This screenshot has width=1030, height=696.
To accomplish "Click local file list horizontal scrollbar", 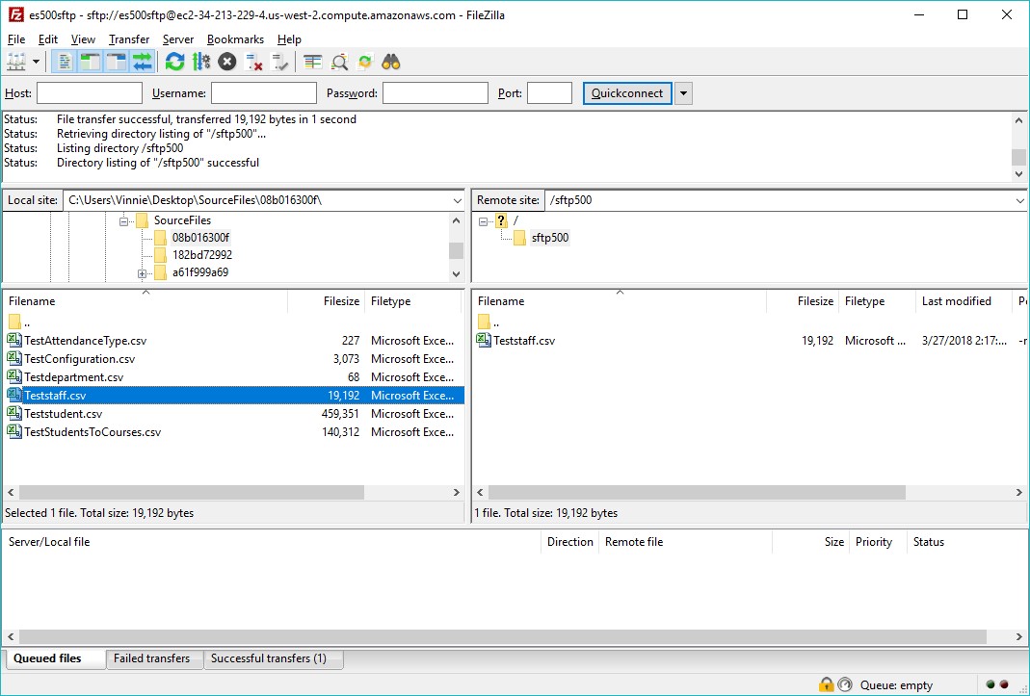I will pos(191,492).
